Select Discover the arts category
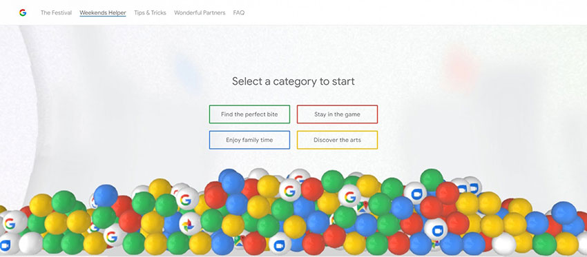 click(x=337, y=140)
